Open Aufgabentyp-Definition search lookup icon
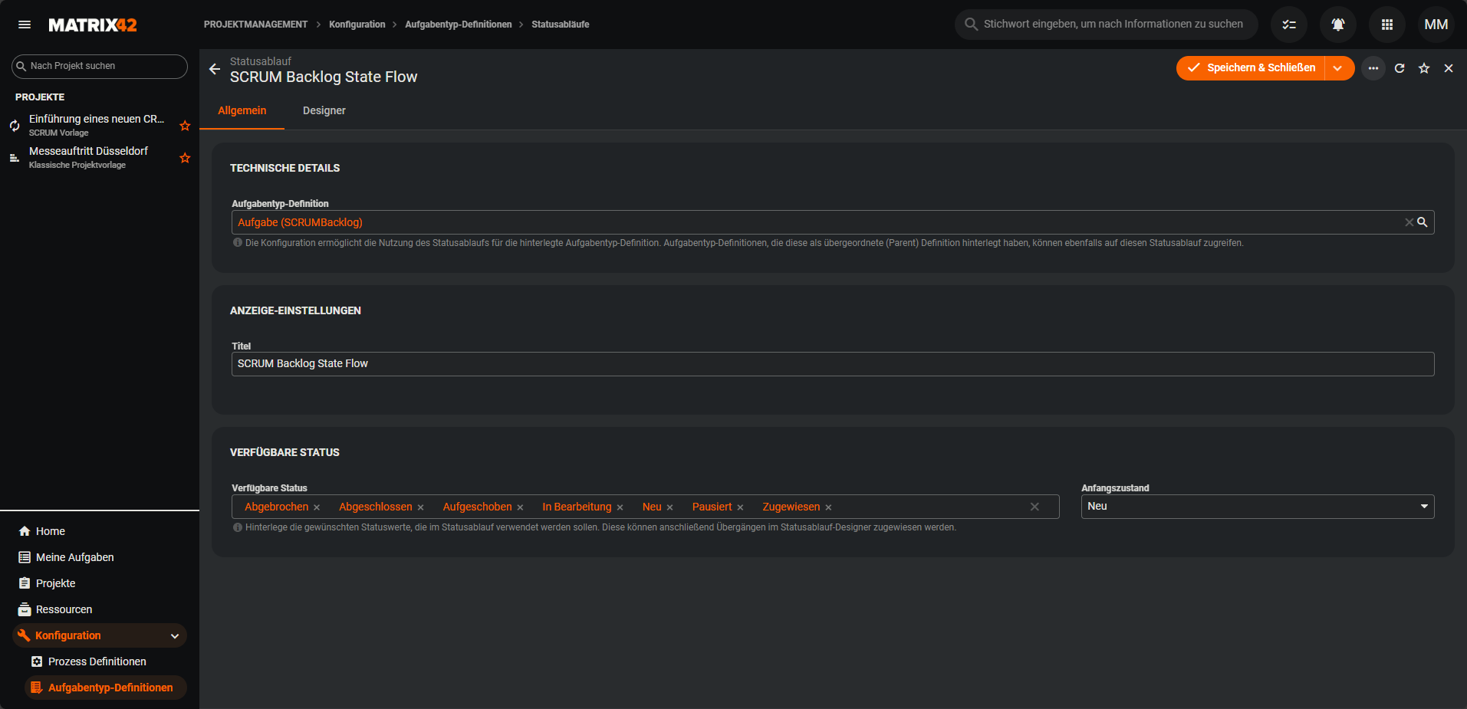 1422,222
